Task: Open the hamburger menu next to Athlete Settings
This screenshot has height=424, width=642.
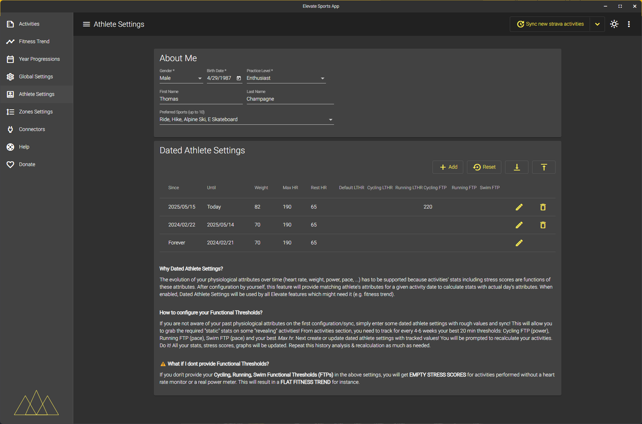Action: point(86,24)
